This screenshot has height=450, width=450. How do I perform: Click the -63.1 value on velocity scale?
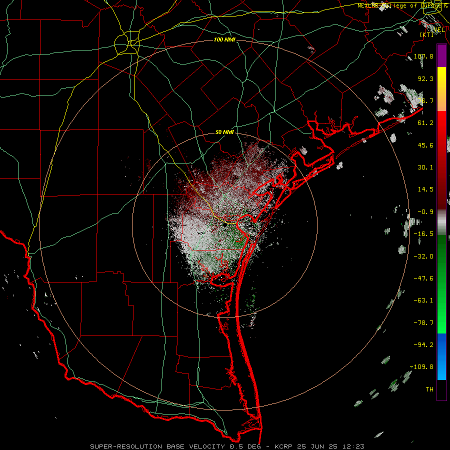[x=423, y=300]
